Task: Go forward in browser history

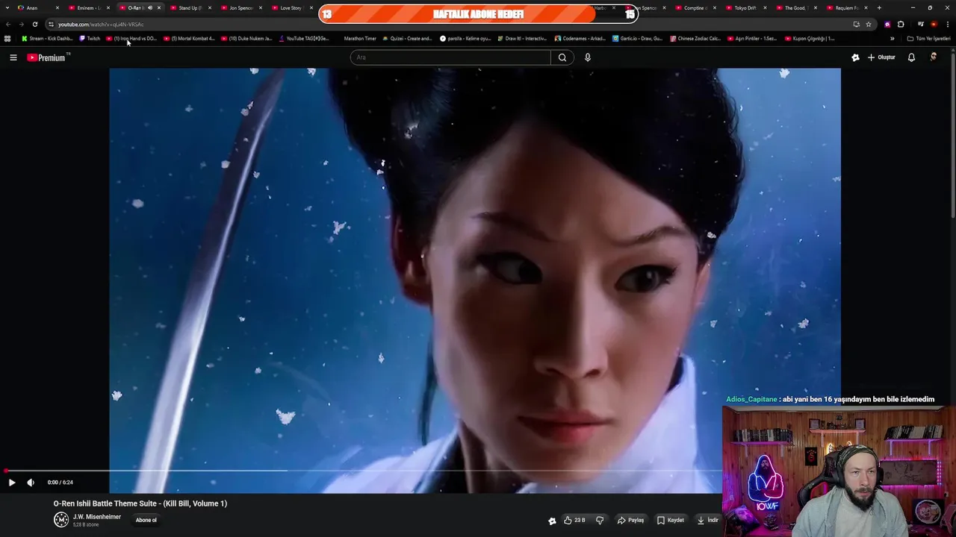Action: pyautogui.click(x=21, y=24)
